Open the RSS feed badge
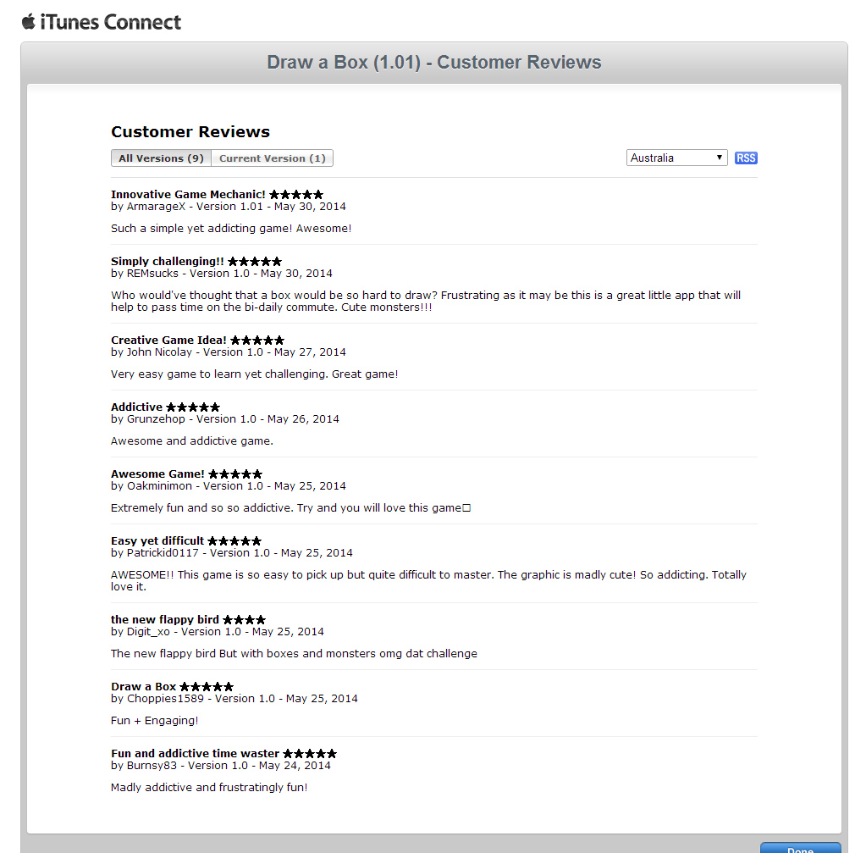 [746, 158]
